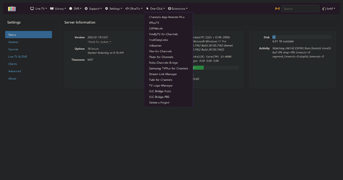Image resolution: width=343 pixels, height=180 pixels.
Task: Expand the Check For Update arrow
Action: 110,42
